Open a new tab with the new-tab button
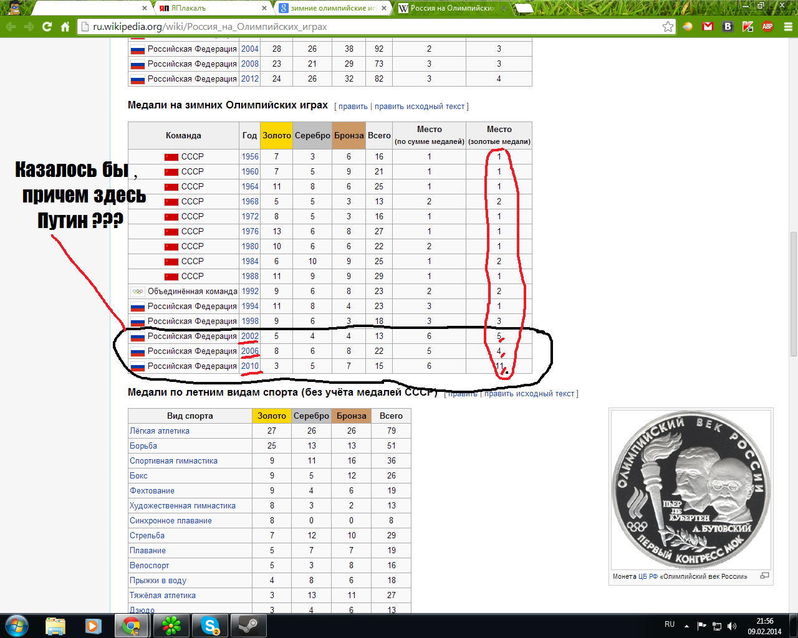Screen dimensions: 798x638 click(524, 8)
